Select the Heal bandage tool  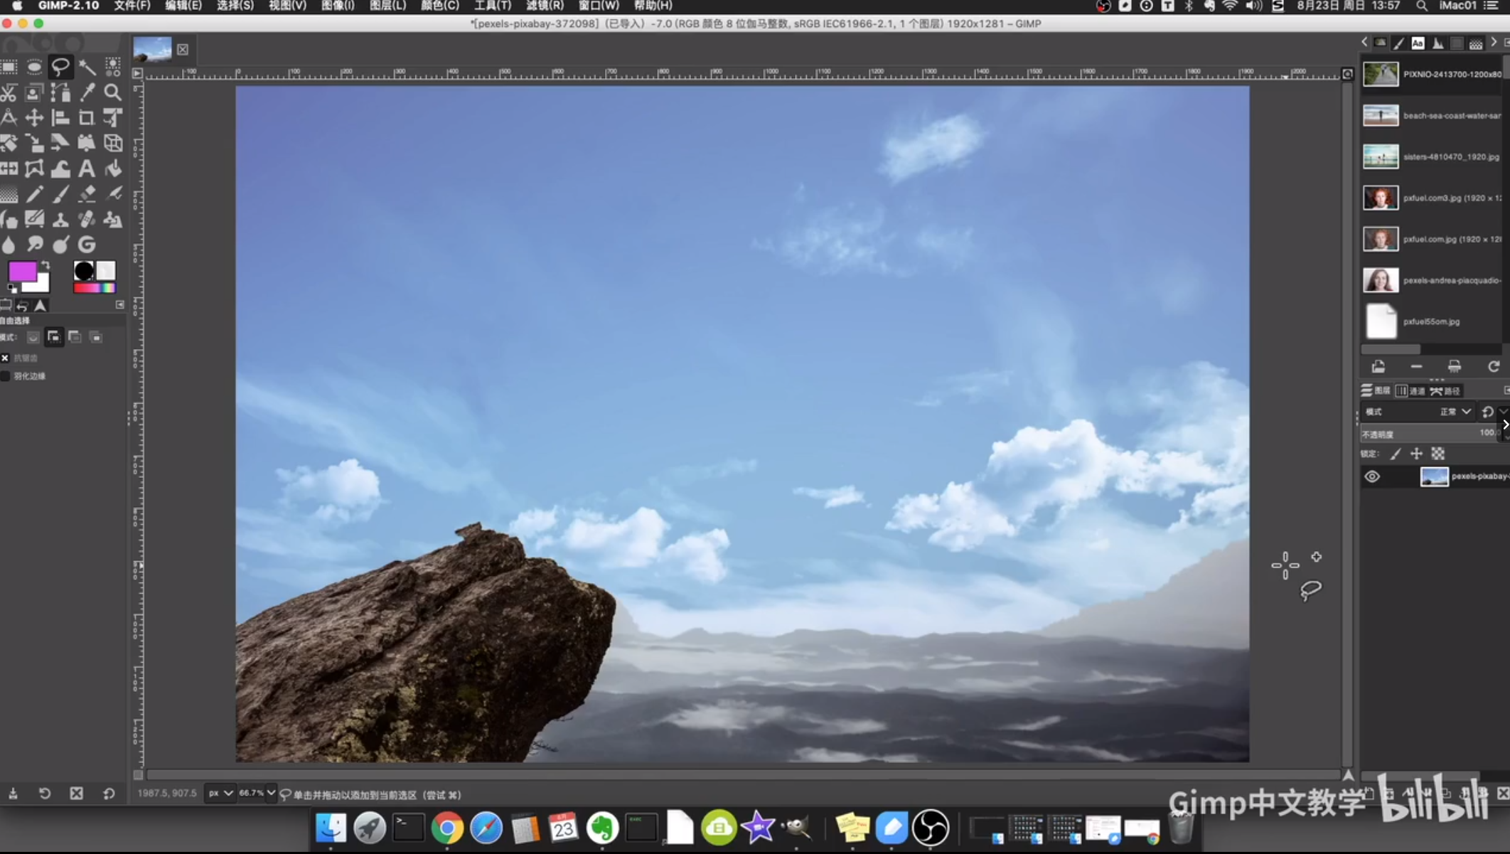87,220
